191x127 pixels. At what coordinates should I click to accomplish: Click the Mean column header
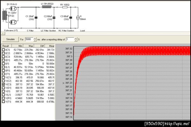pos(50,46)
